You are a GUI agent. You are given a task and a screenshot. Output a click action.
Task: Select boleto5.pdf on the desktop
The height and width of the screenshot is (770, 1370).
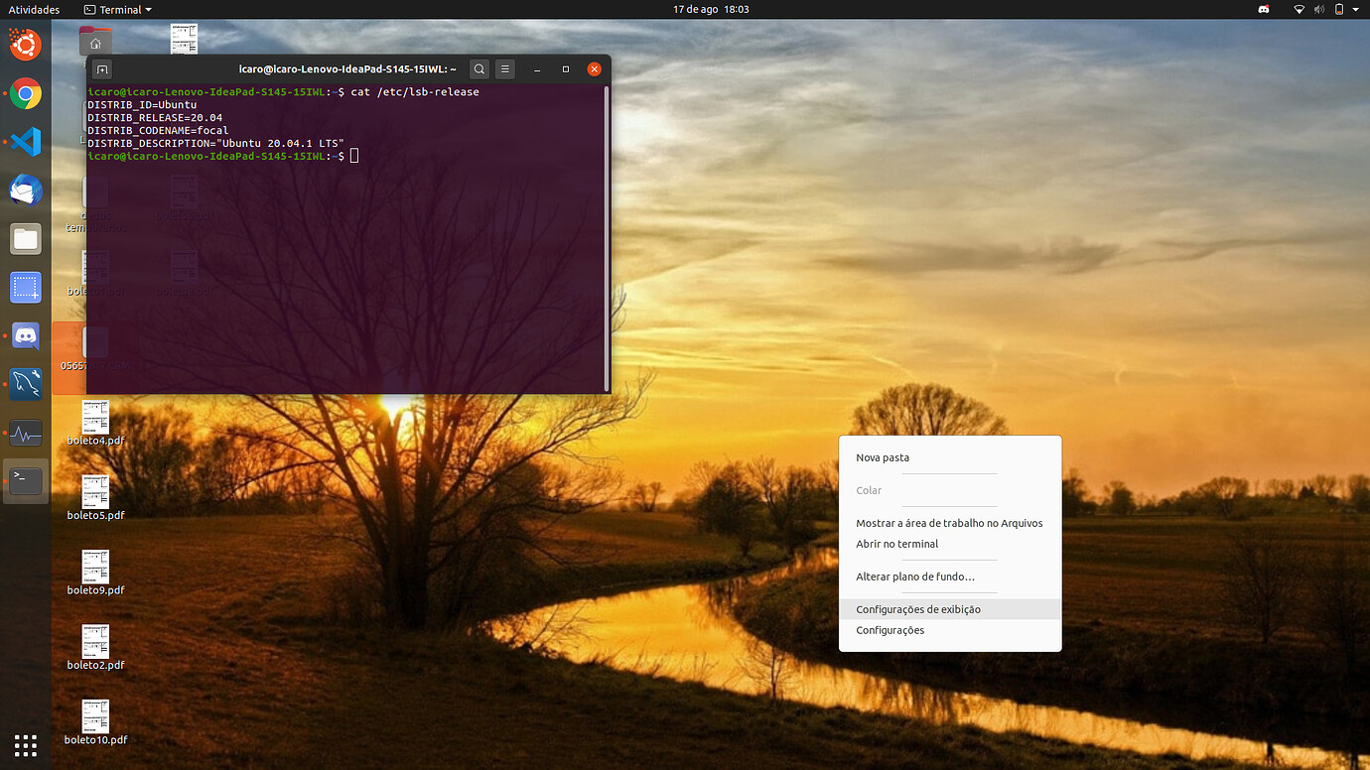tap(95, 498)
